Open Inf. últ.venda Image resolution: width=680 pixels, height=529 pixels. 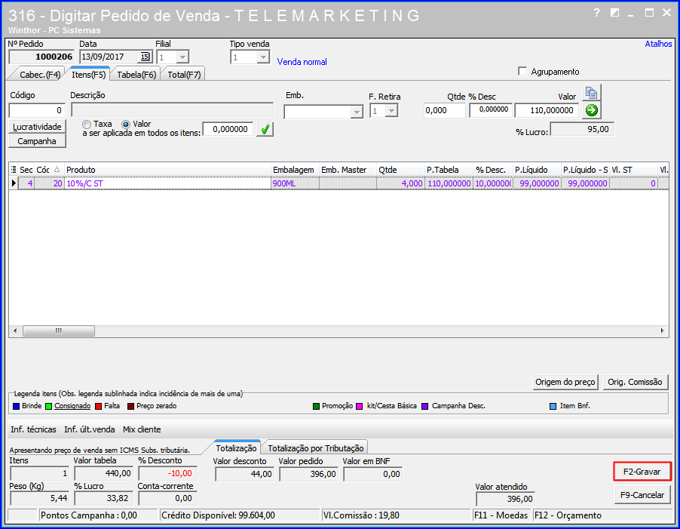coord(90,429)
